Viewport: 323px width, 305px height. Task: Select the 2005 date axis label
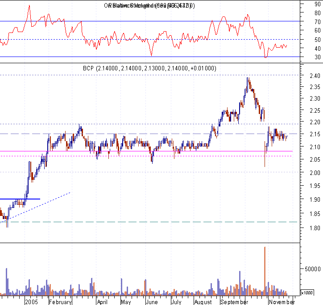pos(32,302)
